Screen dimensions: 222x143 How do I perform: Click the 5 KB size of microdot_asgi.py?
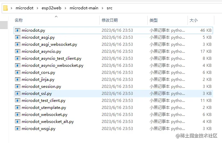pos(207,37)
